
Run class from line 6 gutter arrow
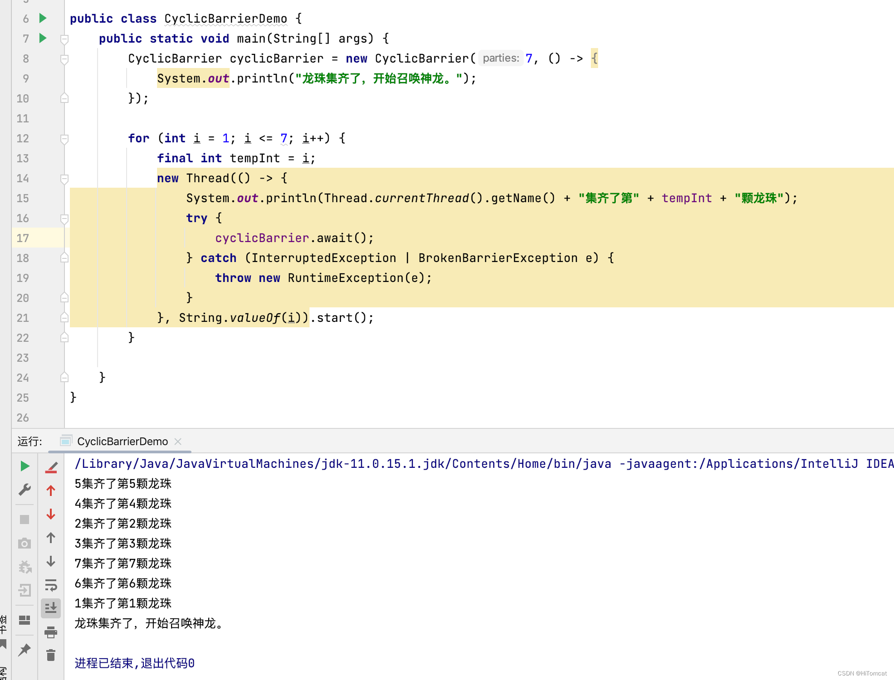(x=43, y=19)
